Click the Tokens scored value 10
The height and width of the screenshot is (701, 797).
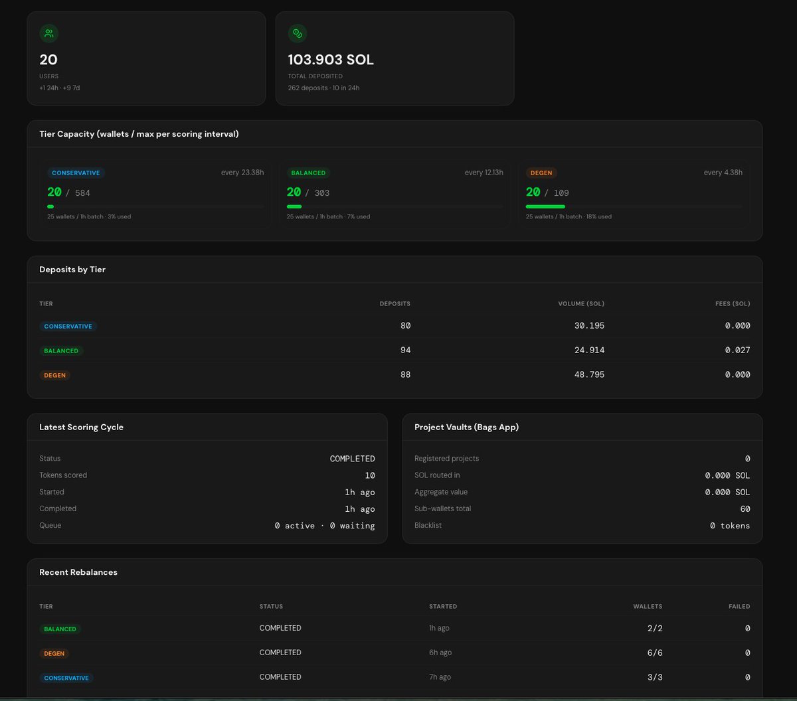tap(370, 475)
